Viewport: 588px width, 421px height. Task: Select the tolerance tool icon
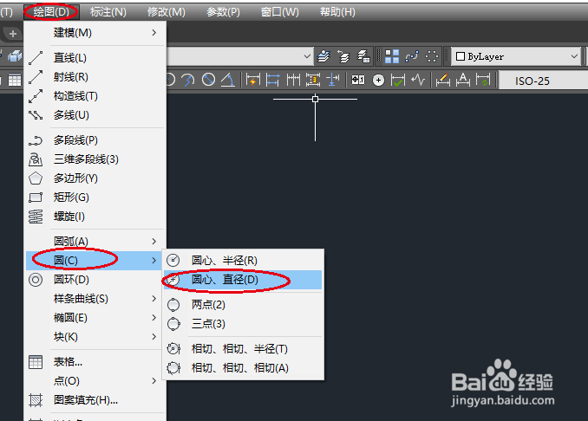click(x=358, y=80)
